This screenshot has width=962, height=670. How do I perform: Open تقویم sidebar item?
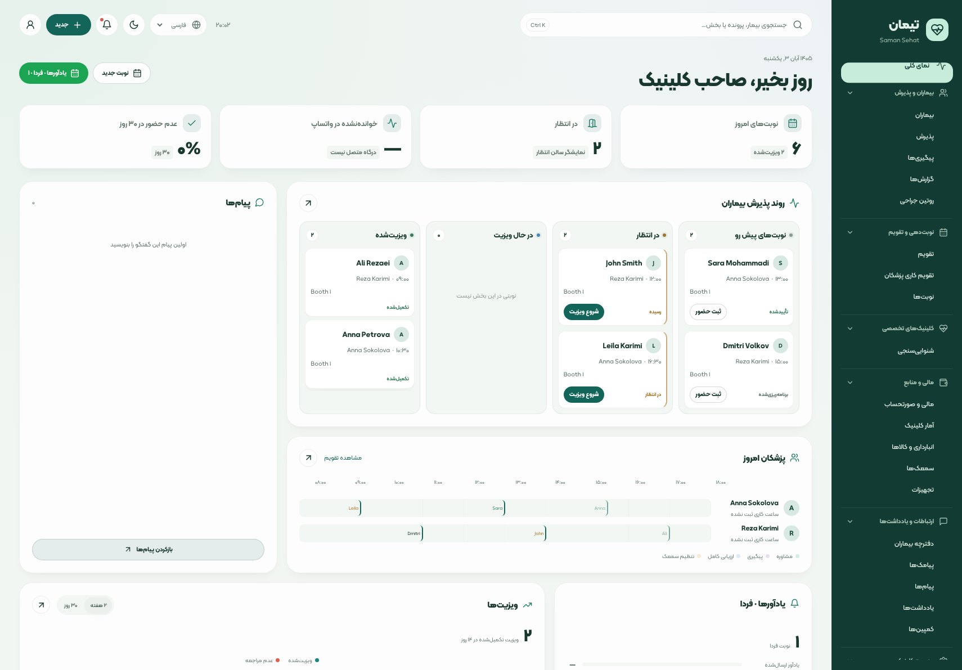click(897, 254)
